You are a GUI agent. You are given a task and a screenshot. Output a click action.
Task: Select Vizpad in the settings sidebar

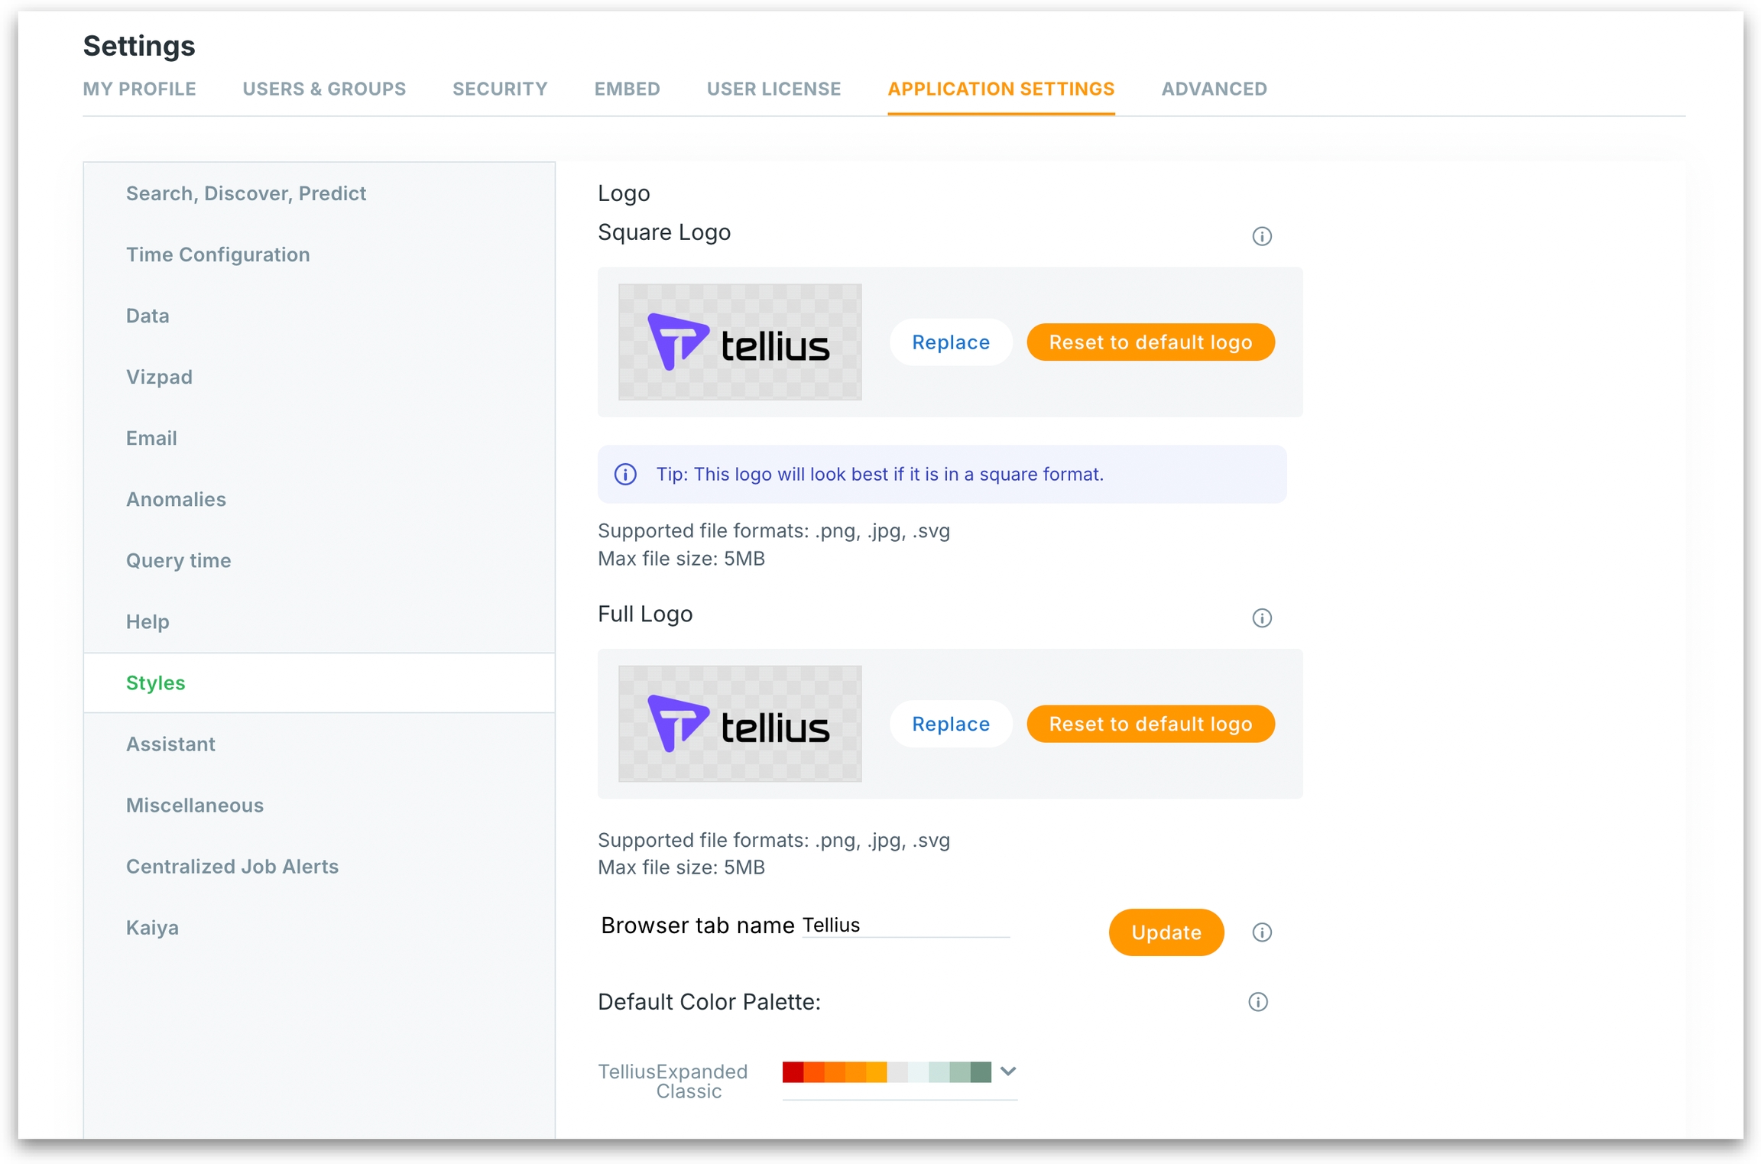(x=159, y=377)
